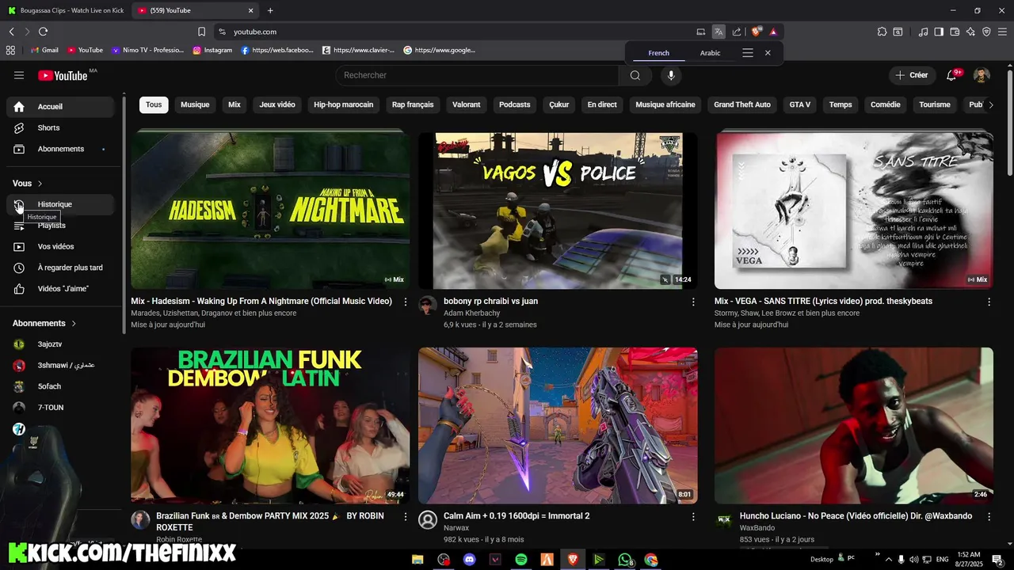1014x570 pixels.
Task: Open Abonnements in the sidebar
Action: click(x=60, y=149)
